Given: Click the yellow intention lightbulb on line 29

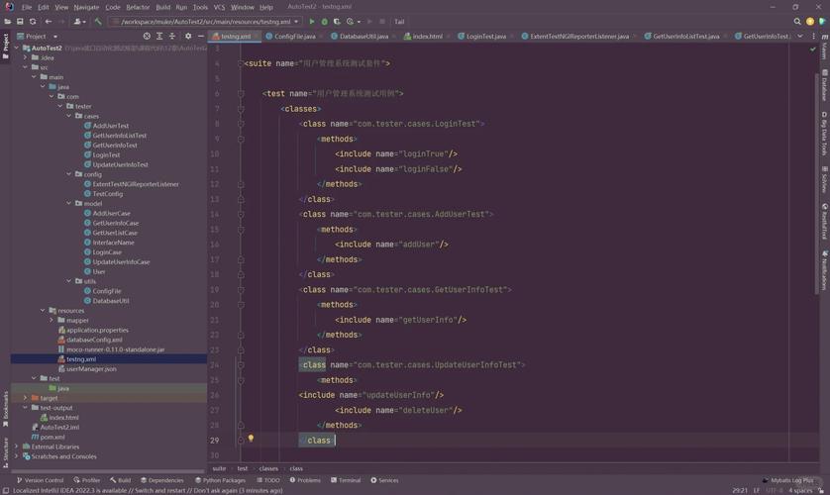Looking at the screenshot, I should (251, 439).
